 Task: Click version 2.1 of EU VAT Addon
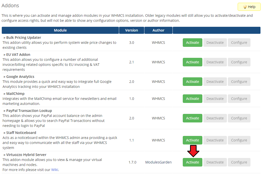click(x=131, y=62)
